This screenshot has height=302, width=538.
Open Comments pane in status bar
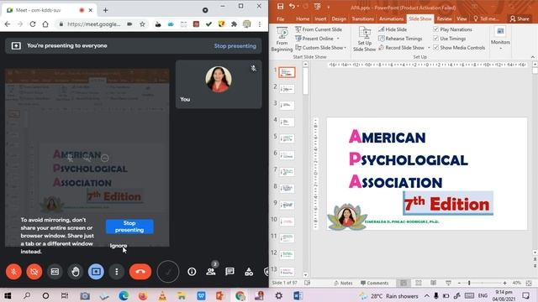[x=375, y=283]
